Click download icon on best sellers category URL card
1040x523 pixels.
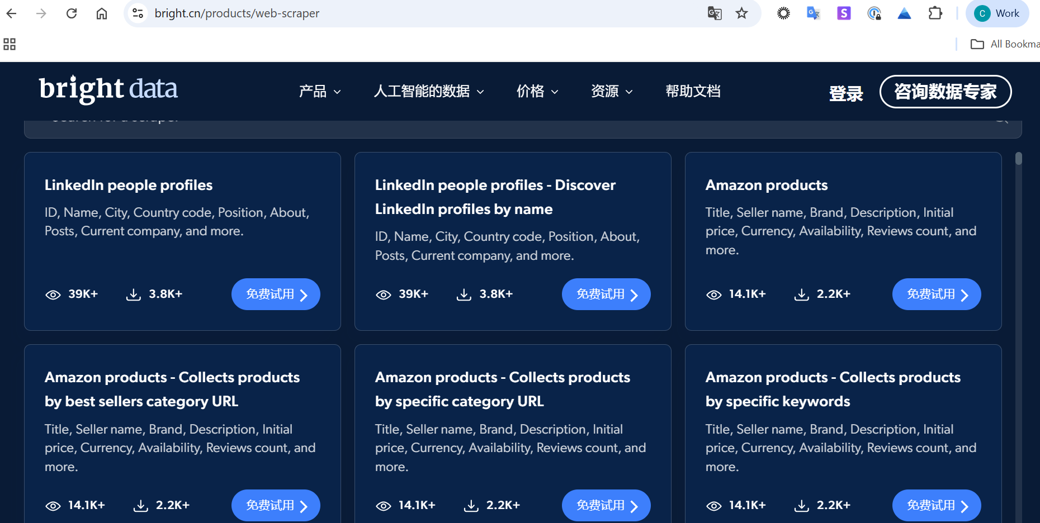click(140, 506)
